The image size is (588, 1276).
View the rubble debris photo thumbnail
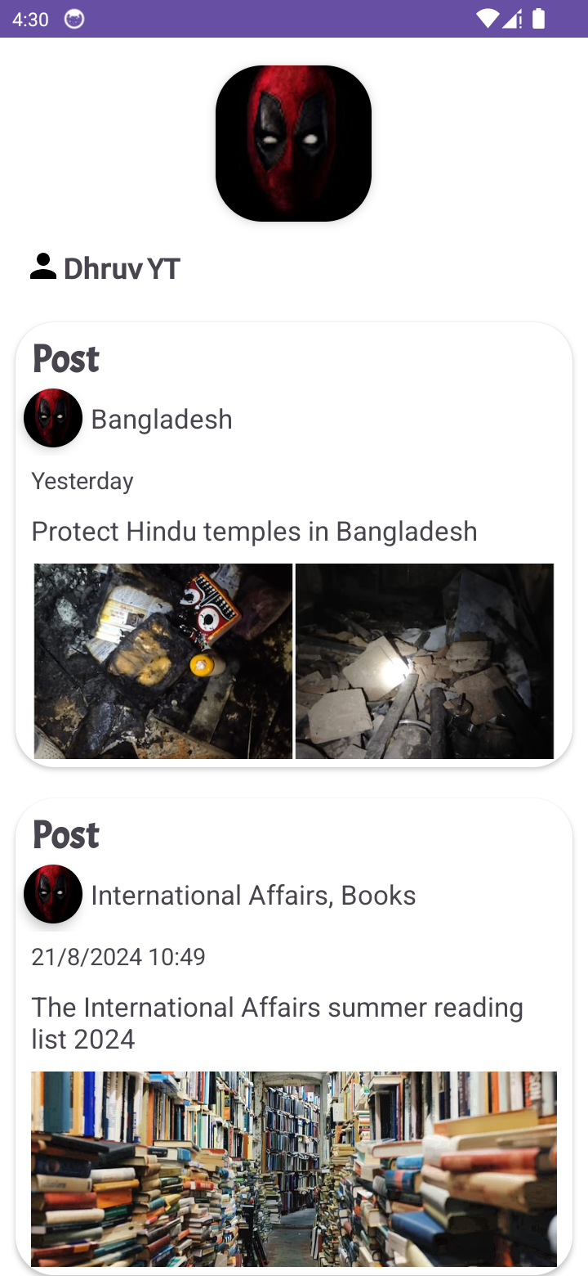pos(425,661)
